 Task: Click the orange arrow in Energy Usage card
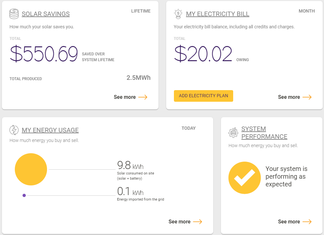[x=197, y=221]
